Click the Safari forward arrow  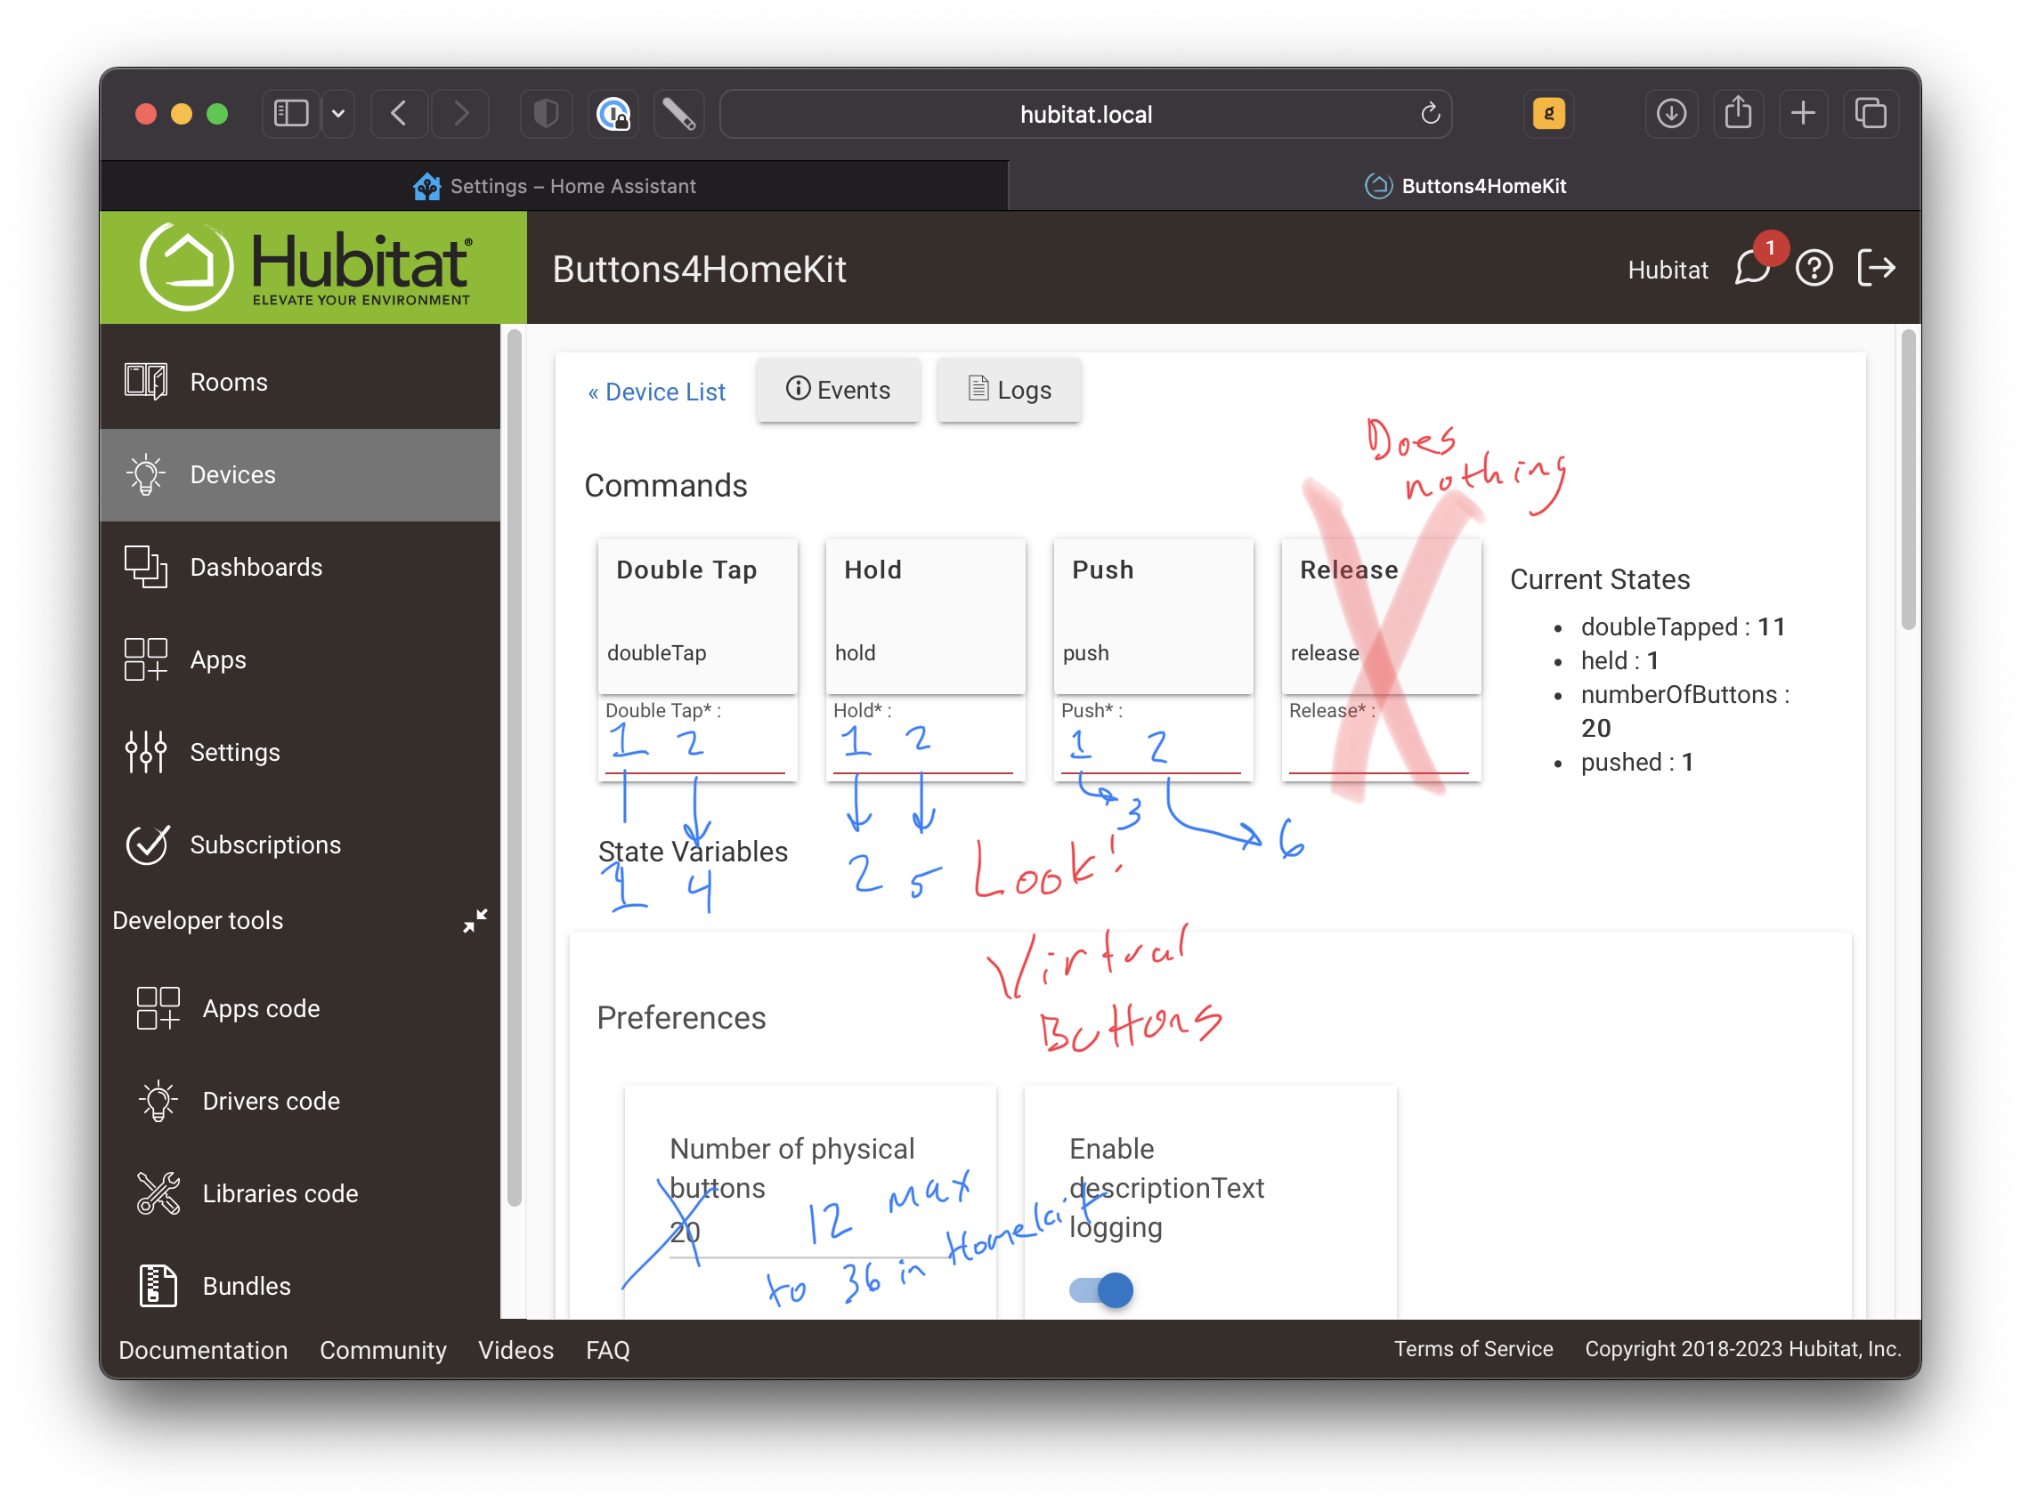click(461, 113)
